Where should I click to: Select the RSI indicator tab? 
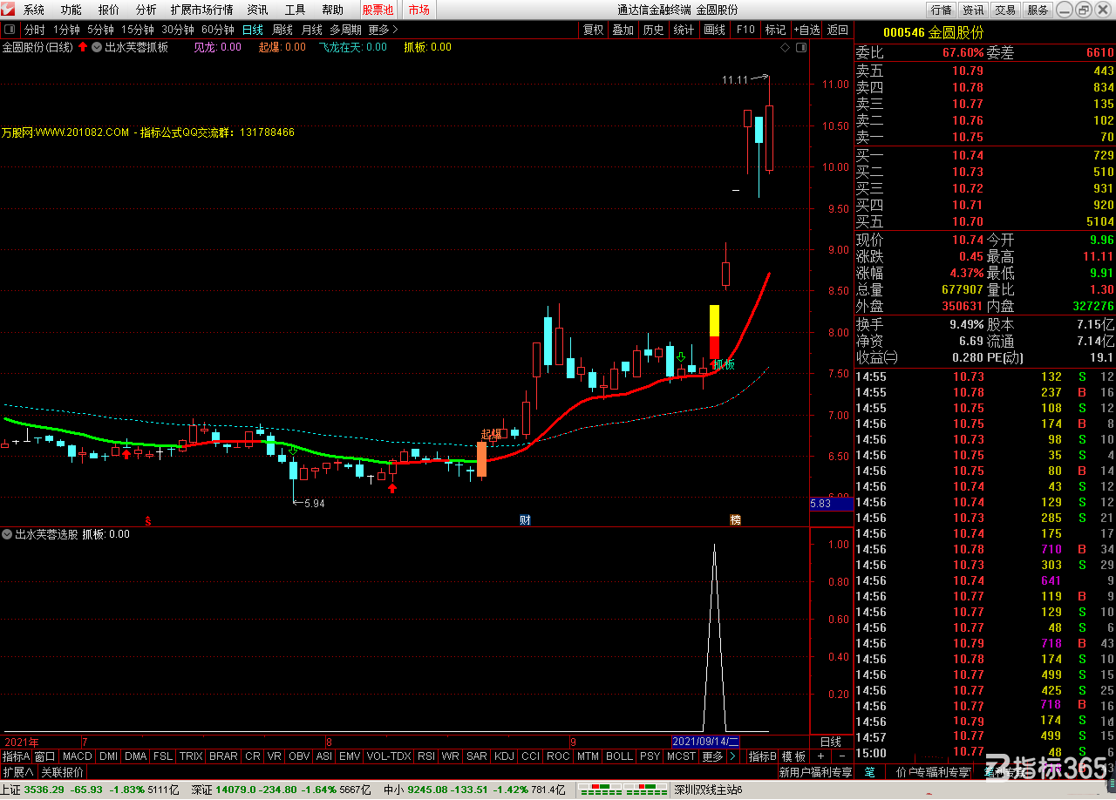pyautogui.click(x=426, y=756)
